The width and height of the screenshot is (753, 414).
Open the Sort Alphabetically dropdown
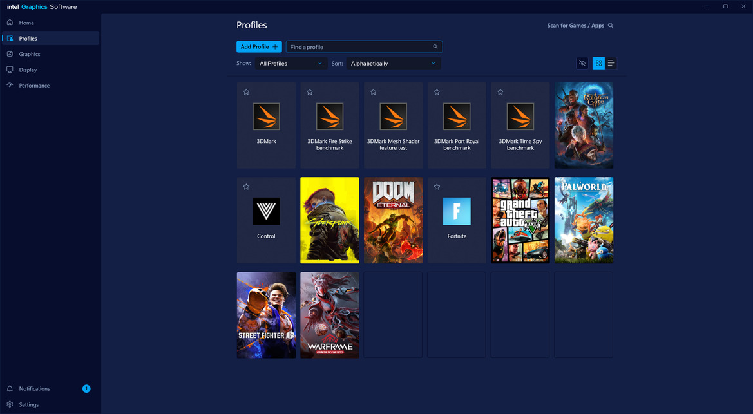394,63
